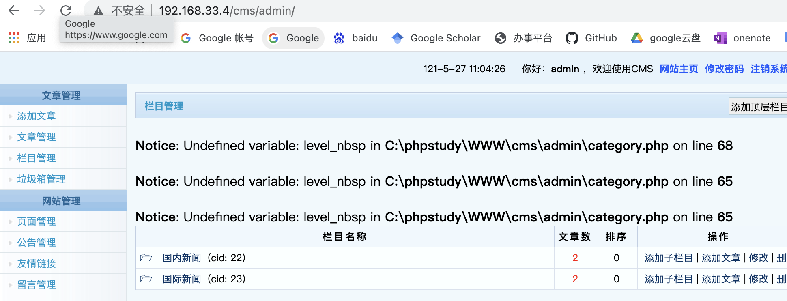Screen dimensions: 787x301
Task: Open the baidu bookmark
Action: [x=355, y=38]
